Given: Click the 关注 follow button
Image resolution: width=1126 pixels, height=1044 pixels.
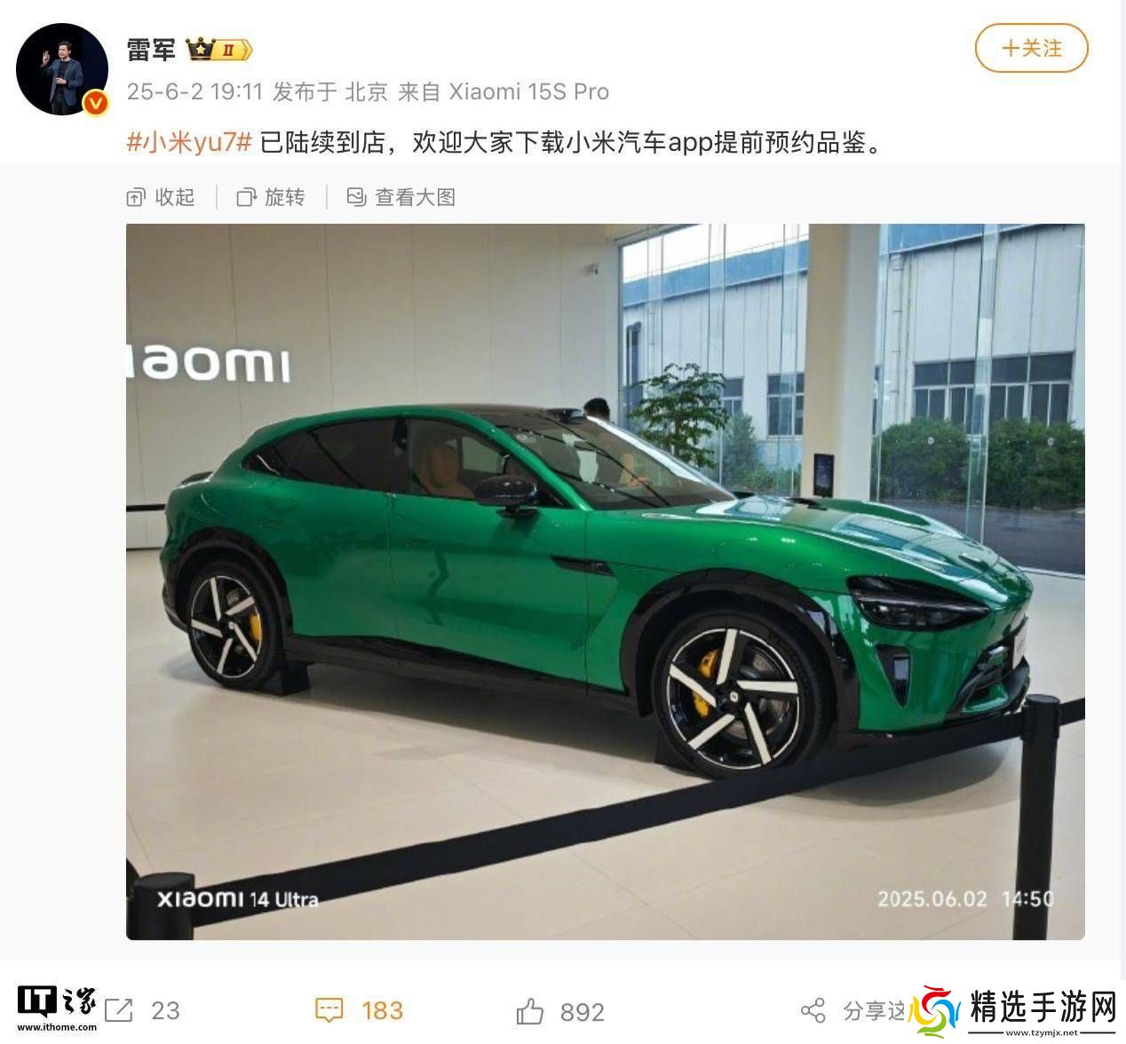Looking at the screenshot, I should [x=1031, y=48].
